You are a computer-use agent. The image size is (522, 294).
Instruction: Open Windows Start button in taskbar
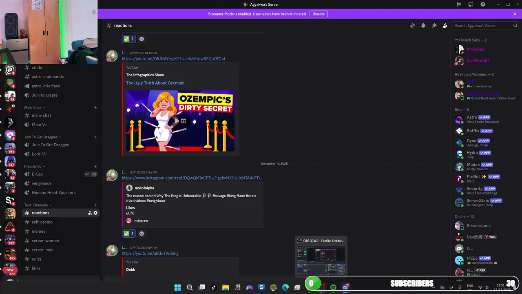coord(177,287)
